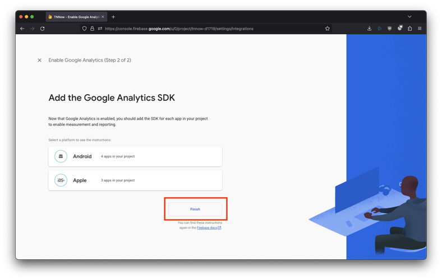Click '4 apps in your project' text
This screenshot has width=442, height=280.
pos(118,156)
